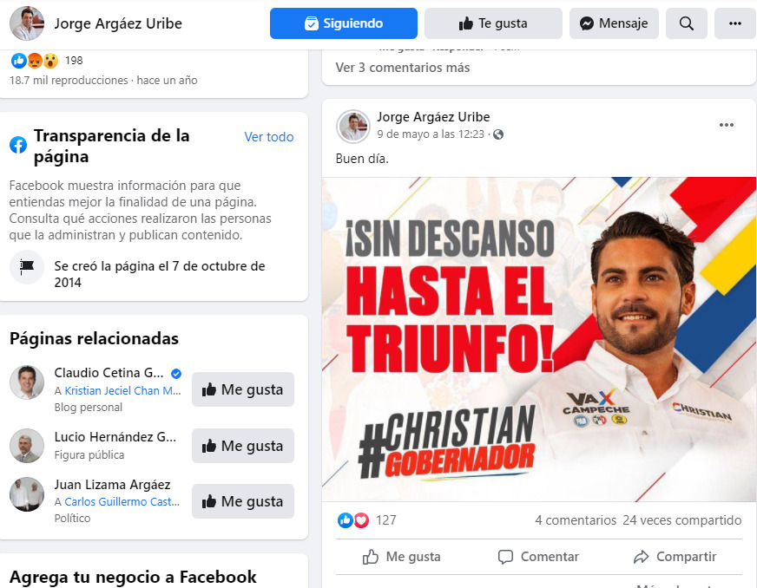
Task: Toggle the Siguiendo follow button
Action: (x=343, y=23)
